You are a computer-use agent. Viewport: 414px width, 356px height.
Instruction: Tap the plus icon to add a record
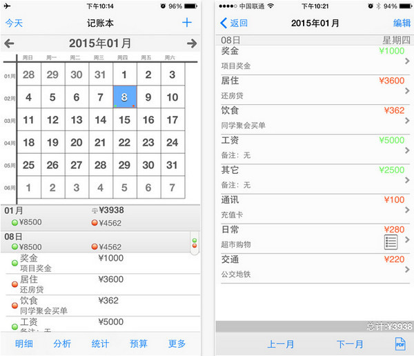tap(187, 23)
